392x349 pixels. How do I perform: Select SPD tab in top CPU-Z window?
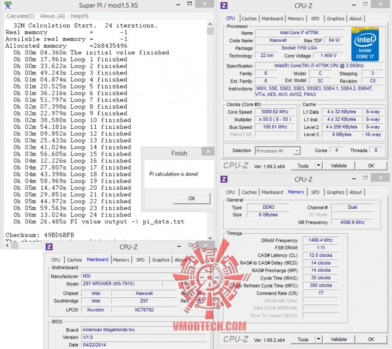(315, 18)
